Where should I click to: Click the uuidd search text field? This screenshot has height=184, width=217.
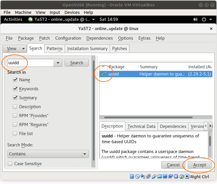30,63
